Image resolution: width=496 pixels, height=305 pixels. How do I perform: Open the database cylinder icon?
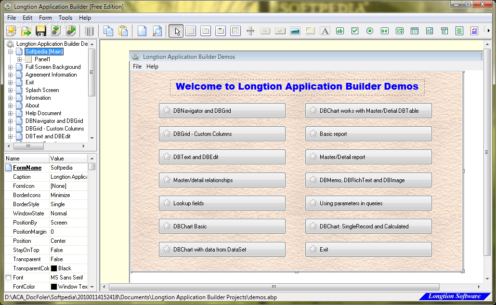90,31
